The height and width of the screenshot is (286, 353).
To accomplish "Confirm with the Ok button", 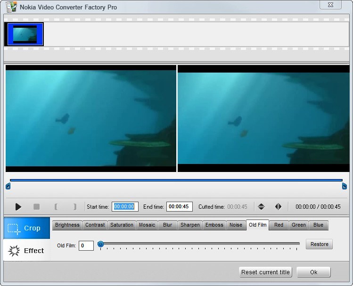I will pos(313,272).
